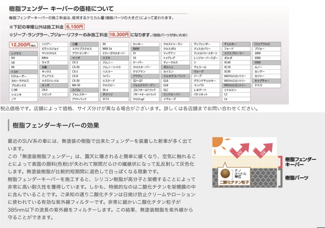Select the RAV4 cell in the table
Viewport: 325px width, 228px height.
click(54, 58)
